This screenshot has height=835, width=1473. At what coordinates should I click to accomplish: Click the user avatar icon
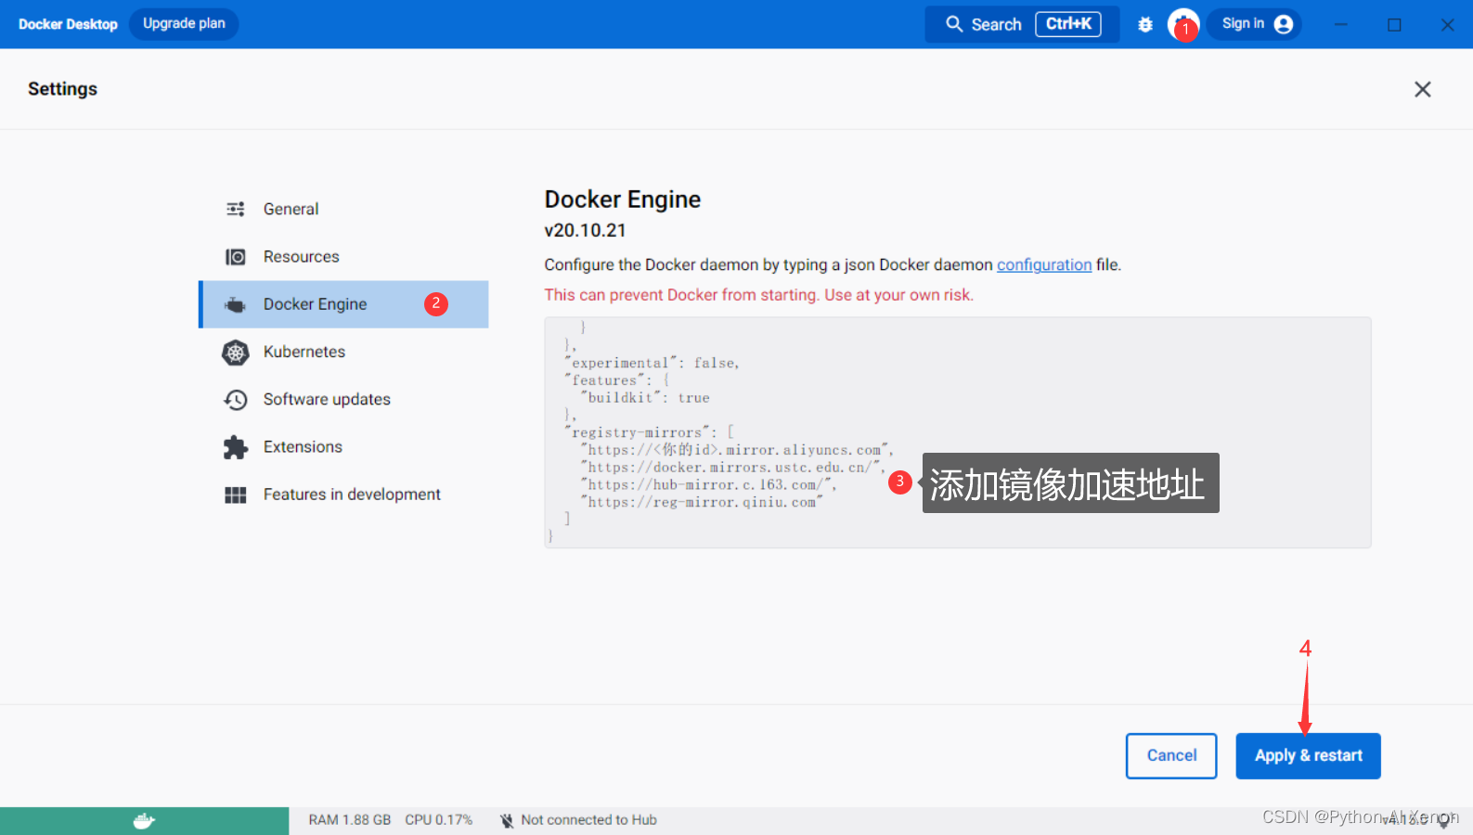pyautogui.click(x=1284, y=24)
